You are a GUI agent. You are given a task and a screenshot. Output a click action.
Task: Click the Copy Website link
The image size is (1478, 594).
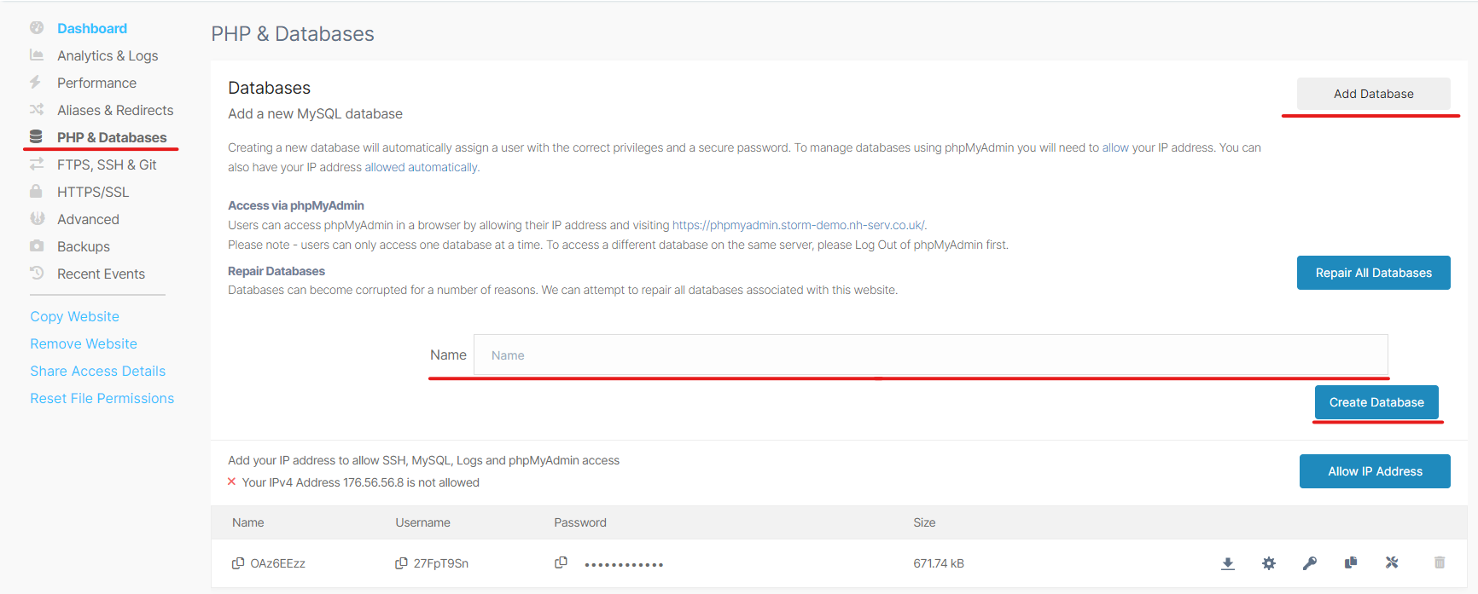click(x=75, y=316)
